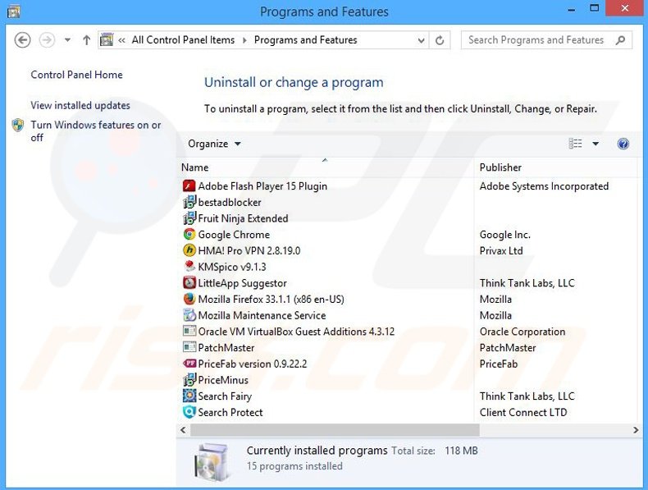Open View installed updates link
This screenshot has height=490, width=648.
coord(80,105)
